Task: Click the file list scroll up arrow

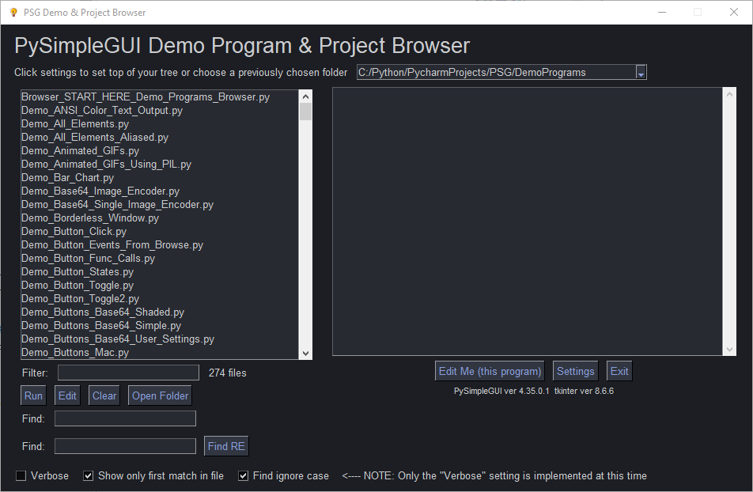Action: click(305, 97)
